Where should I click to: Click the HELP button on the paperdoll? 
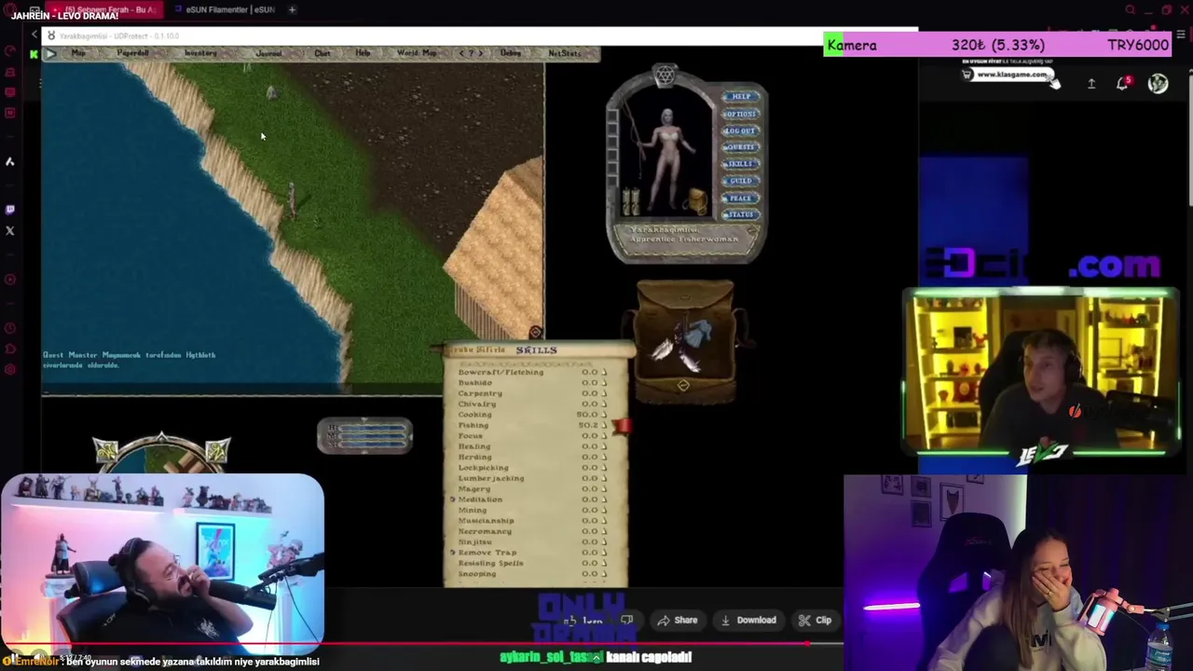point(741,96)
